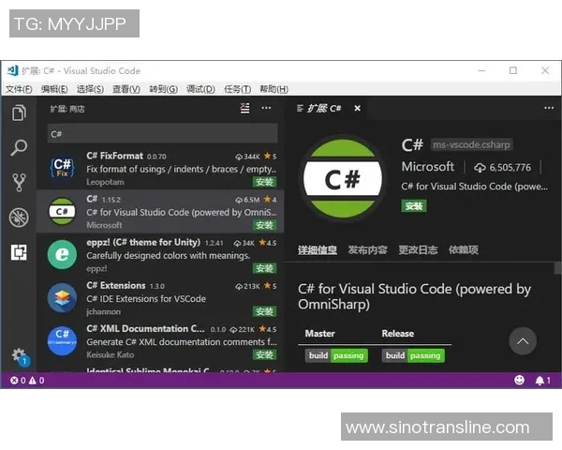Select the C# 1.15.2 list entry

coord(160,211)
